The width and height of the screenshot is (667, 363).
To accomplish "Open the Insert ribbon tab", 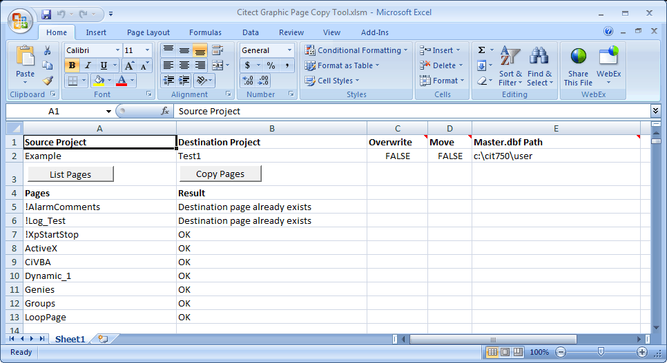I will click(x=96, y=32).
